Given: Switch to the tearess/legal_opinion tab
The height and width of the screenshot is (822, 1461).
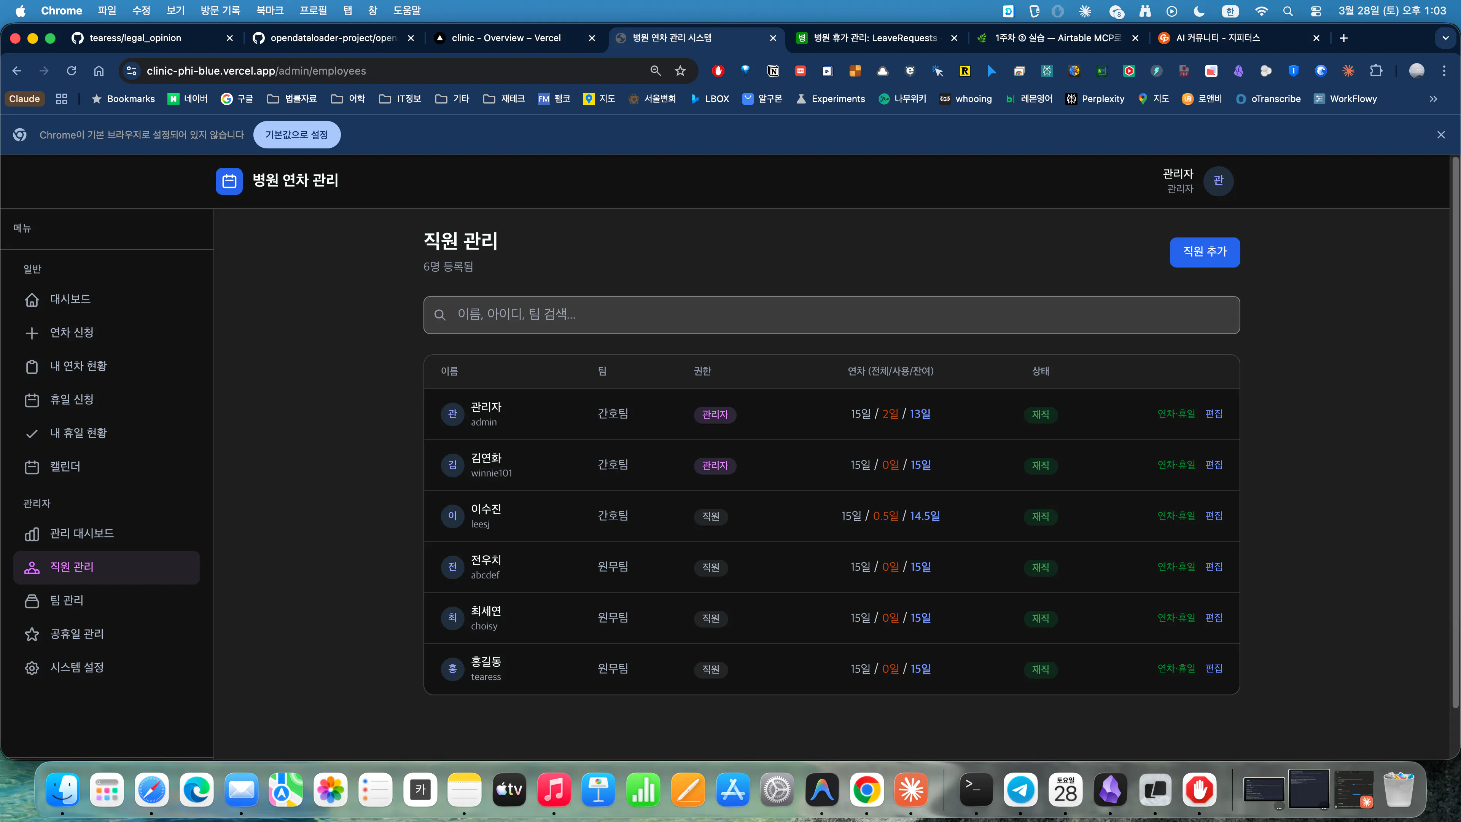Looking at the screenshot, I should 135,38.
